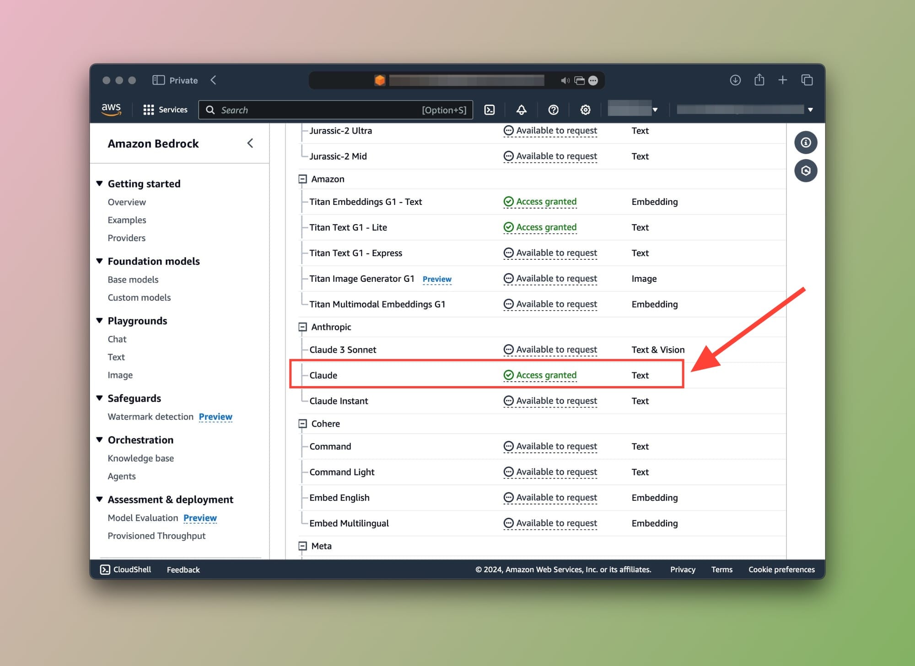Click the new tab plus icon
The image size is (915, 666).
point(783,80)
